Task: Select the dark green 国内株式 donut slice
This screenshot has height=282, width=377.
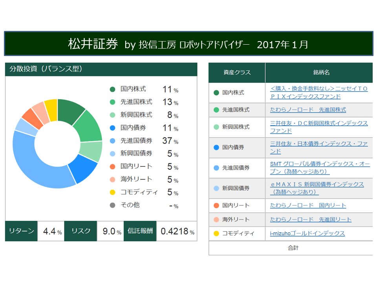Action: click(69, 110)
